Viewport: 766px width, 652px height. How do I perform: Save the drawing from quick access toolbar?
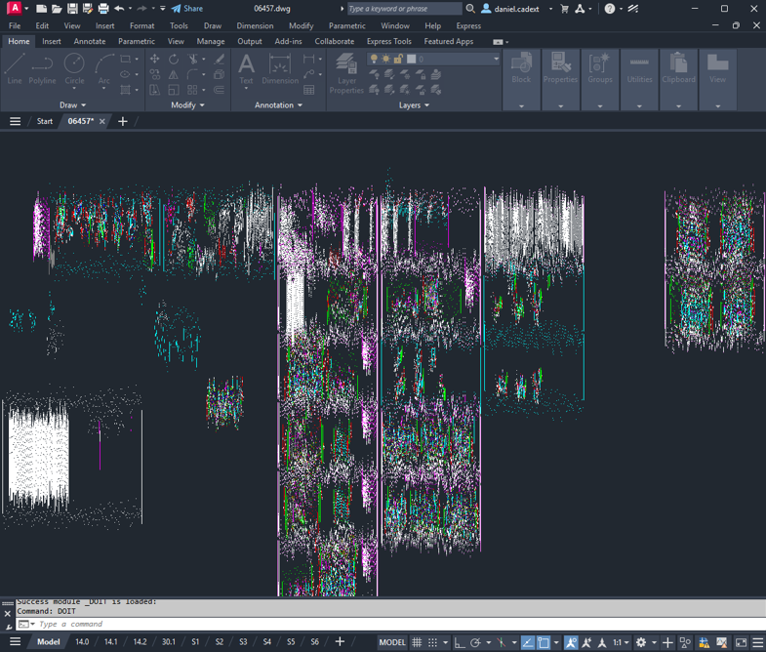[72, 9]
